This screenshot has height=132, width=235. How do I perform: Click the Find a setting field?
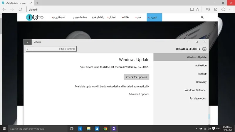(51, 49)
